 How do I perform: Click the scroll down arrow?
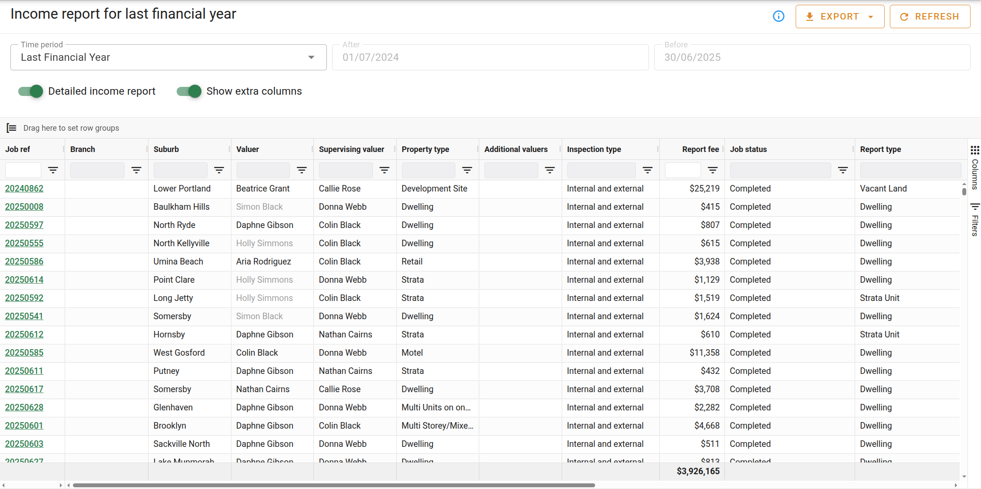(x=964, y=476)
